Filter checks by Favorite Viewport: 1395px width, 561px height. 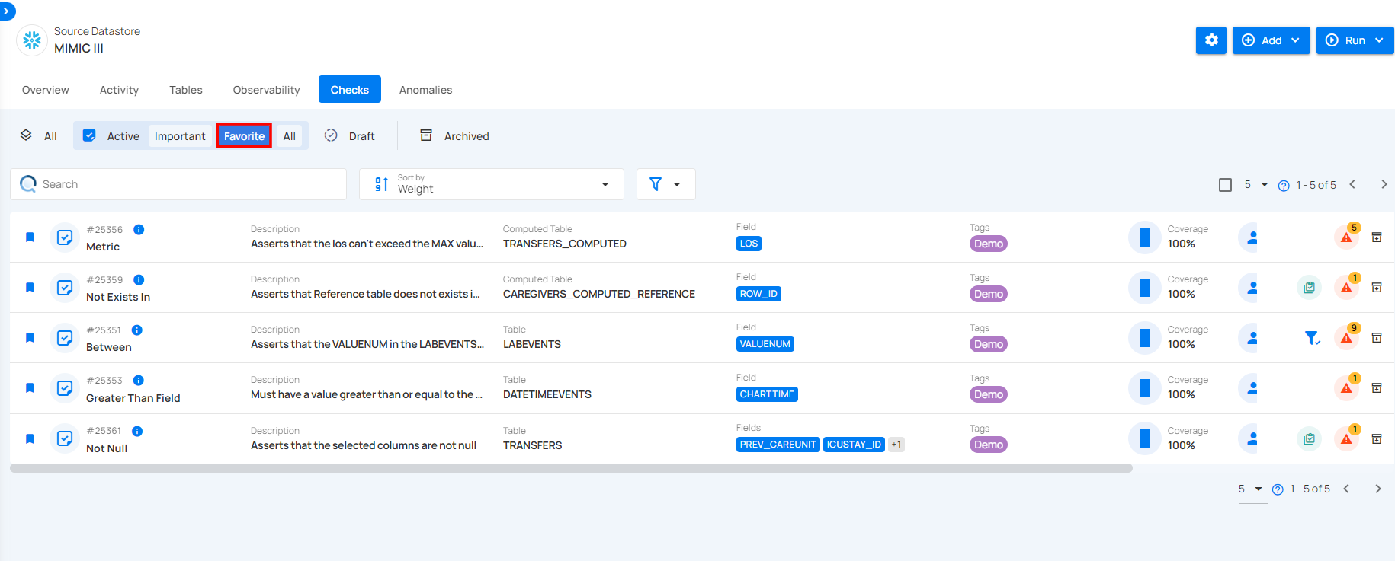244,136
